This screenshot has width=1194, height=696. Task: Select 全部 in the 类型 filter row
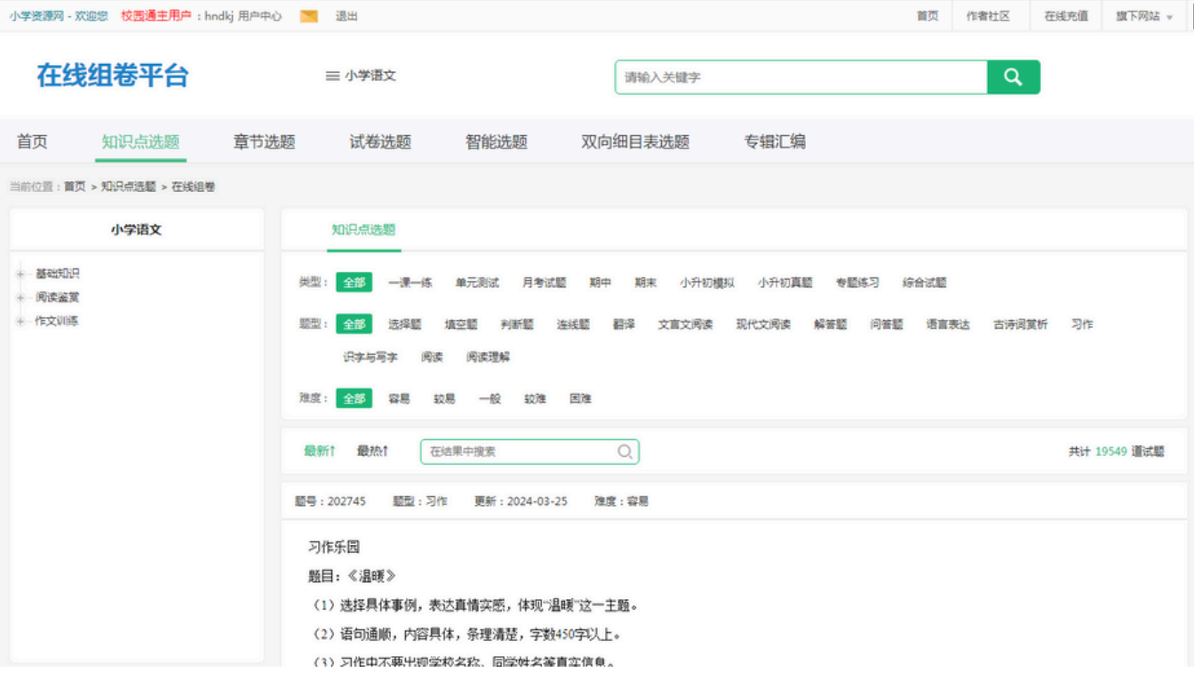(354, 283)
